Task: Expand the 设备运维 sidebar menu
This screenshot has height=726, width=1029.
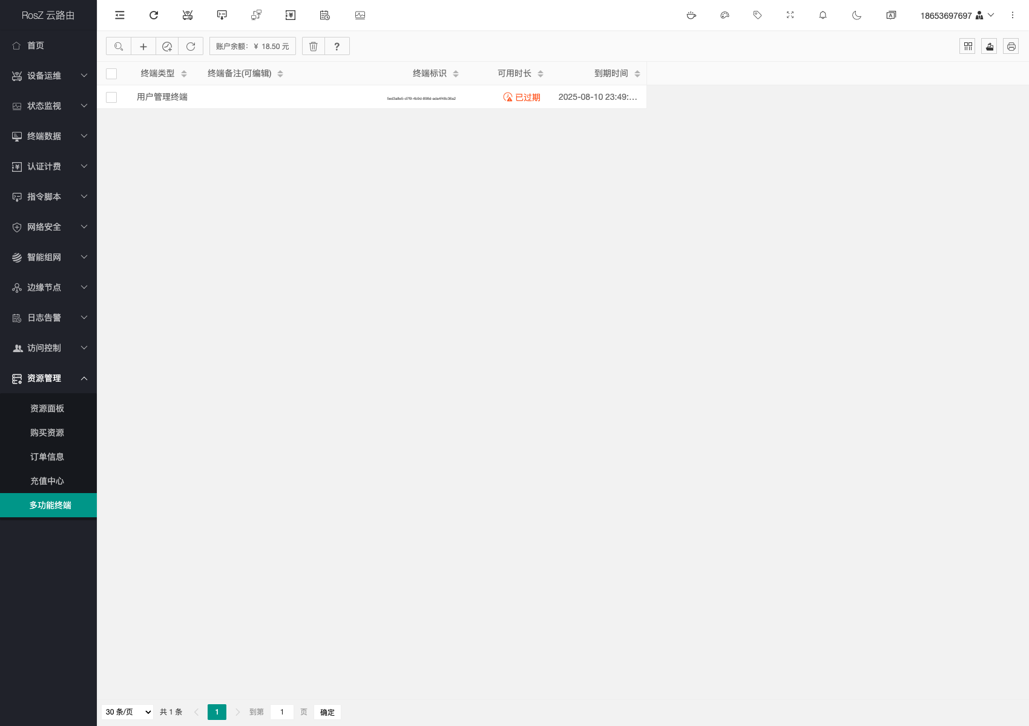Action: (48, 76)
